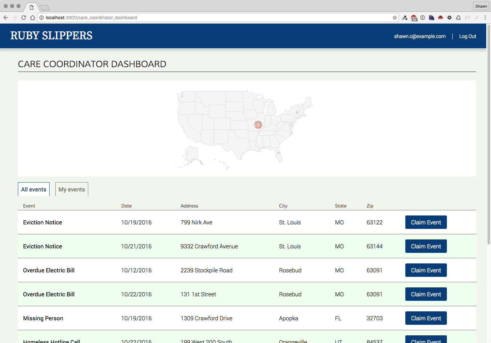Click the page vertical scrollbar
The width and height of the screenshot is (491, 343).
click(x=488, y=134)
